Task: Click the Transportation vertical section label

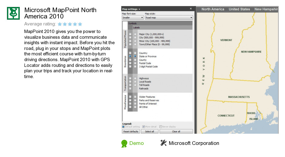Action: coord(125,83)
